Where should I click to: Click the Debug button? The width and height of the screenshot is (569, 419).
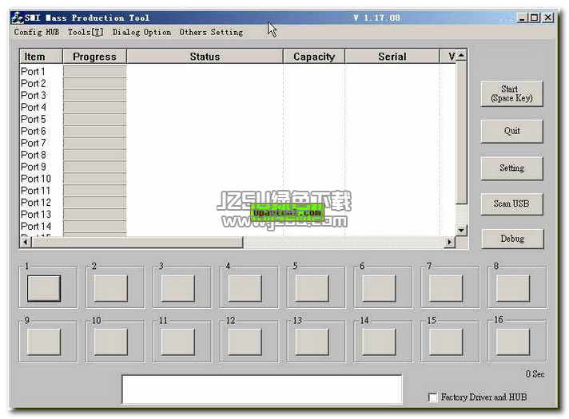pos(512,239)
